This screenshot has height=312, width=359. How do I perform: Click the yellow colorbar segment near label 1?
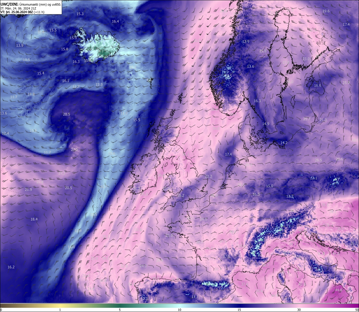tap(60, 305)
